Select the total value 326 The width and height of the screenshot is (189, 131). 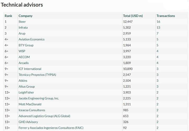[x=126, y=122]
